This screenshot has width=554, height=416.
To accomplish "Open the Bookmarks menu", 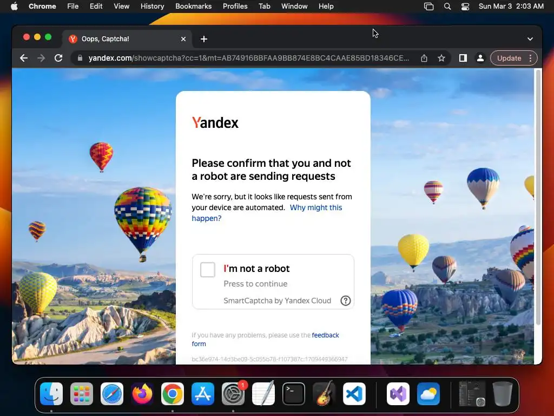I will (x=193, y=6).
